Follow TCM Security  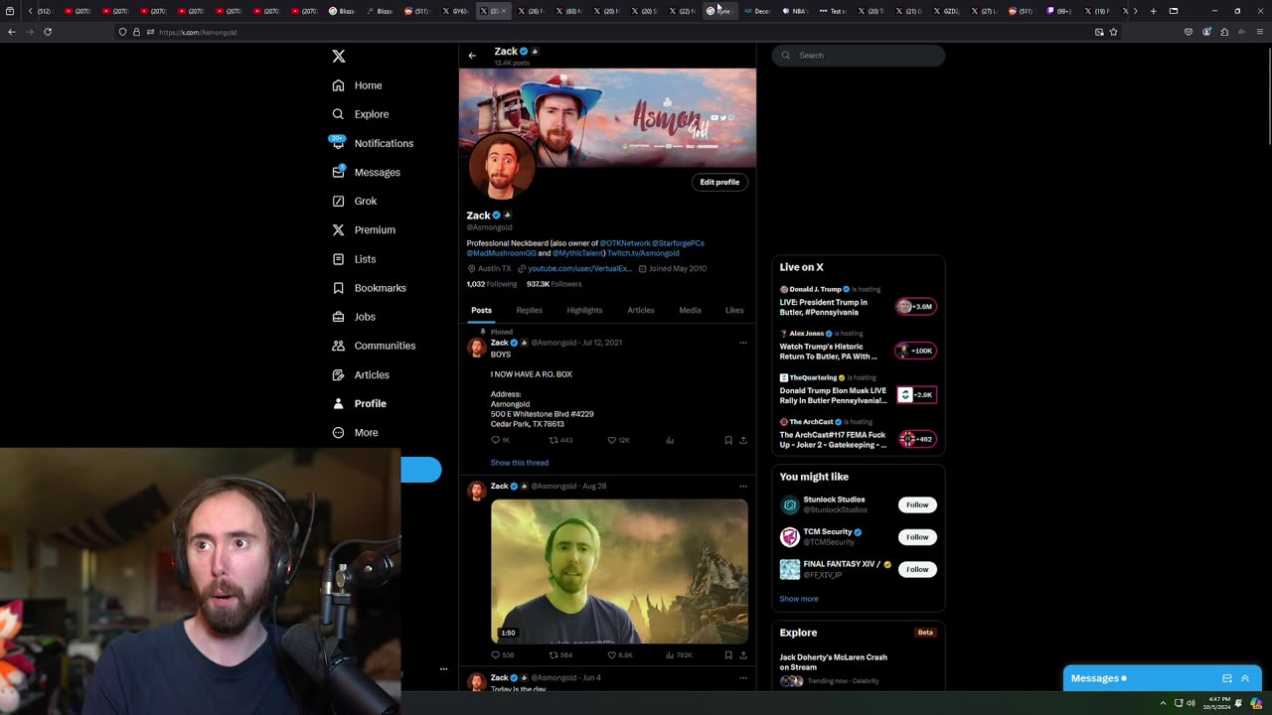pyautogui.click(x=917, y=537)
